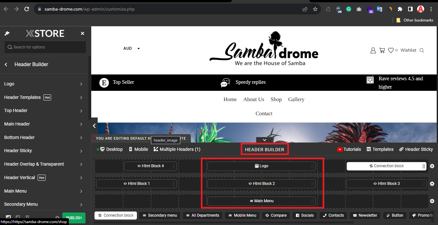Select Html Block 1 element
Screen dimensions: 438x225
pyautogui.click(x=137, y=184)
